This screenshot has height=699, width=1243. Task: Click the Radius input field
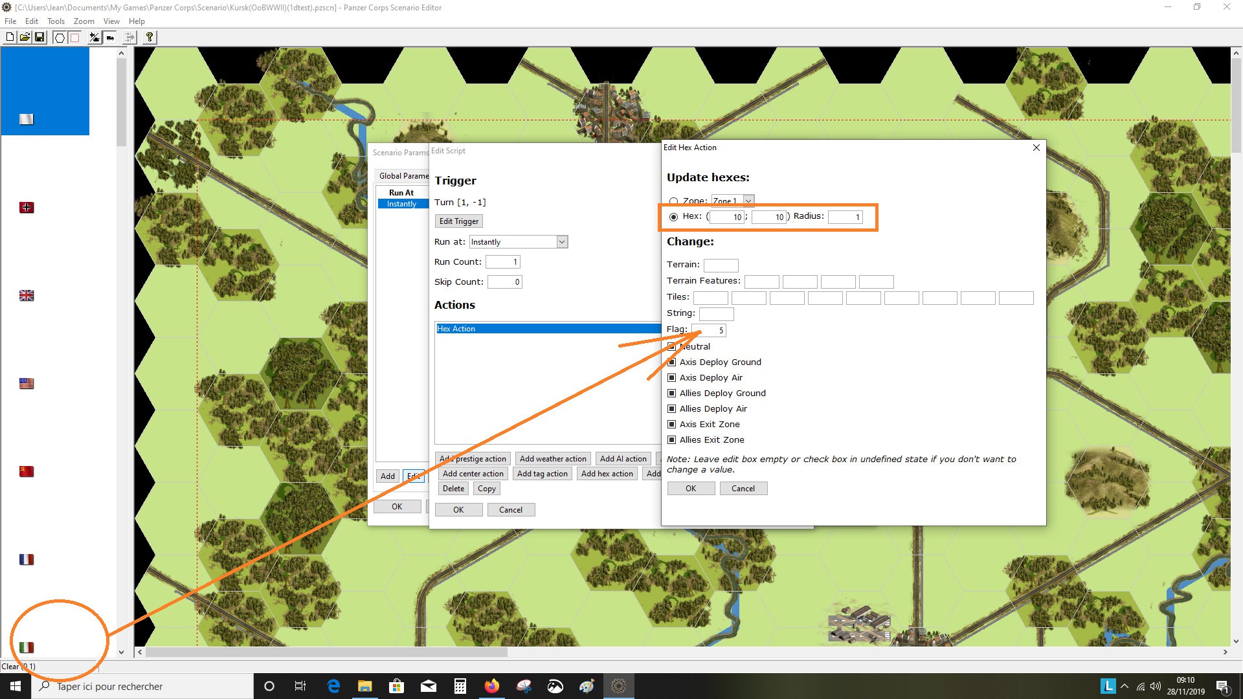point(845,217)
